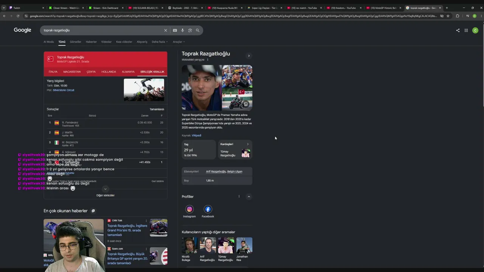
Task: Open a new browser tab
Action: pyautogui.click(x=447, y=8)
